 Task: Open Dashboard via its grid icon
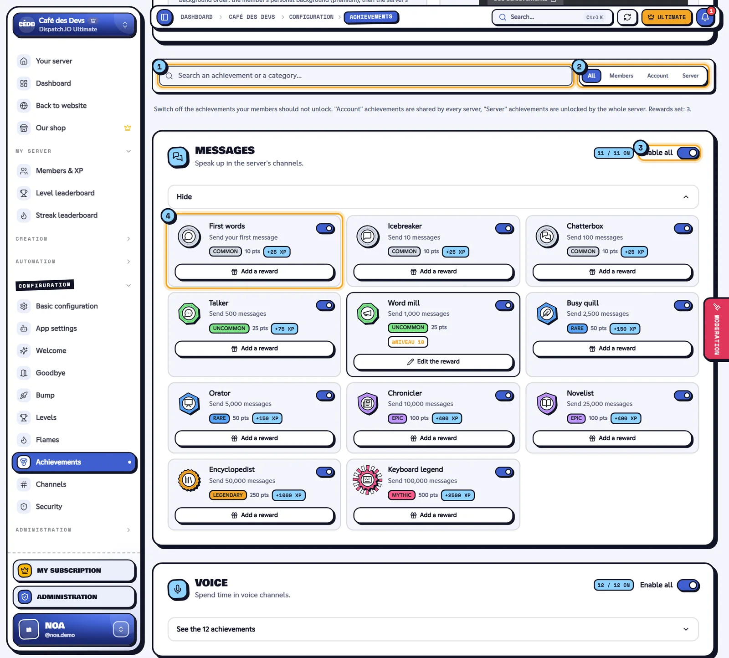(x=24, y=83)
